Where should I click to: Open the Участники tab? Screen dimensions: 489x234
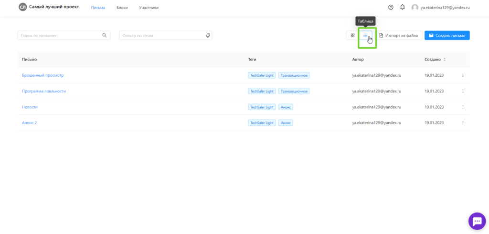pos(149,8)
